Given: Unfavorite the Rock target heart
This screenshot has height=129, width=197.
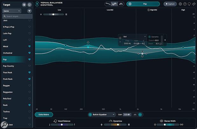Looking at the screenshot, I should tap(30, 105).
